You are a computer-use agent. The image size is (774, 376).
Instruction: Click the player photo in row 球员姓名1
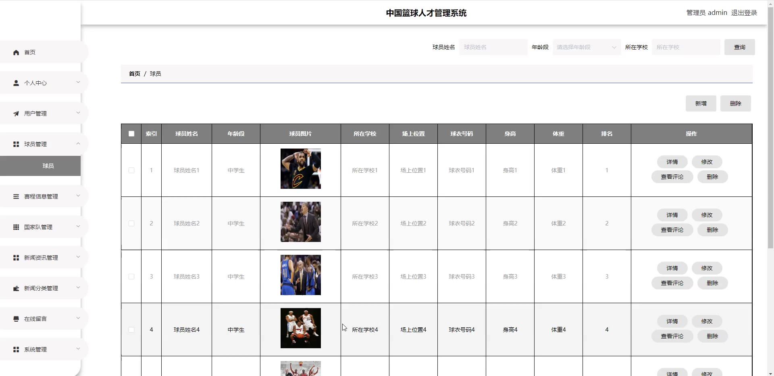coord(301,169)
